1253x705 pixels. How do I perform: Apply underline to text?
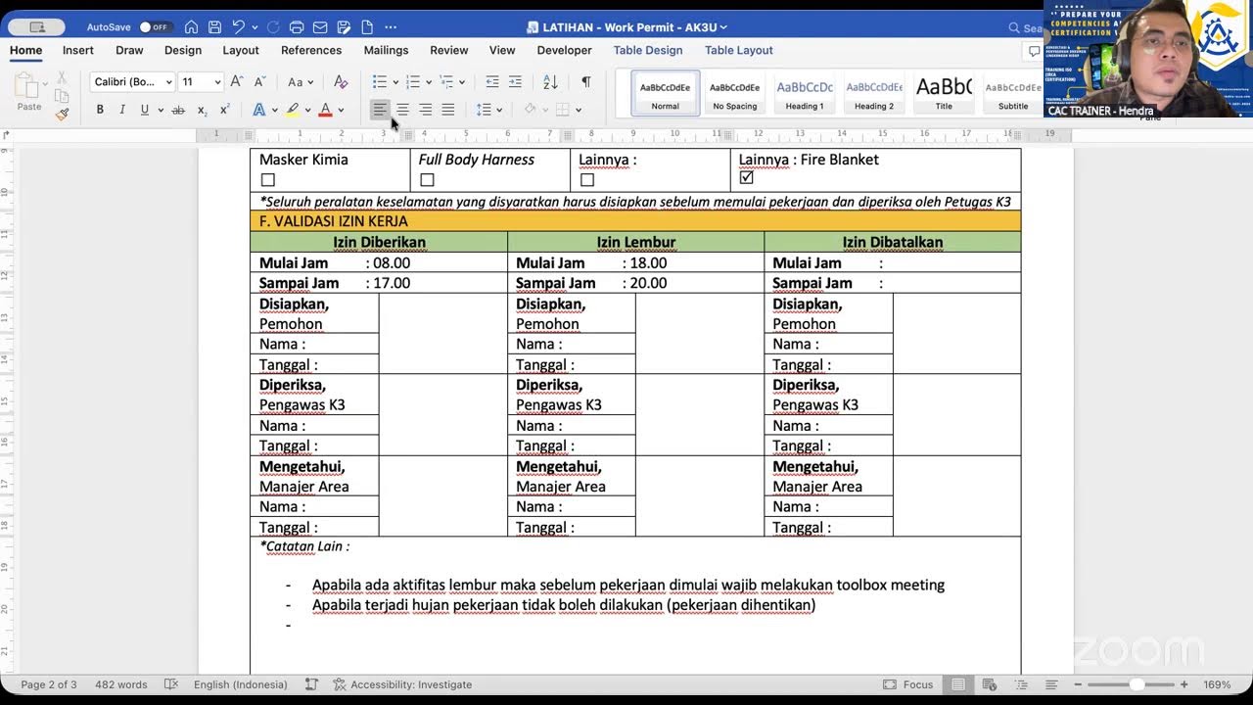tap(145, 110)
